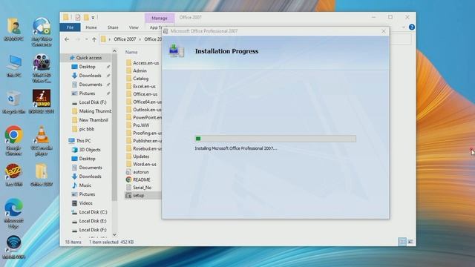
Task: Click Office 2007 in the address breadcrumb
Action: point(125,39)
